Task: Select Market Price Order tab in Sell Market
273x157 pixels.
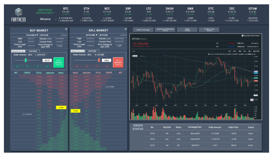Action: click(78, 51)
